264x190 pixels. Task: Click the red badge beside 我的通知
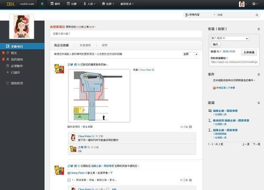[3, 59]
